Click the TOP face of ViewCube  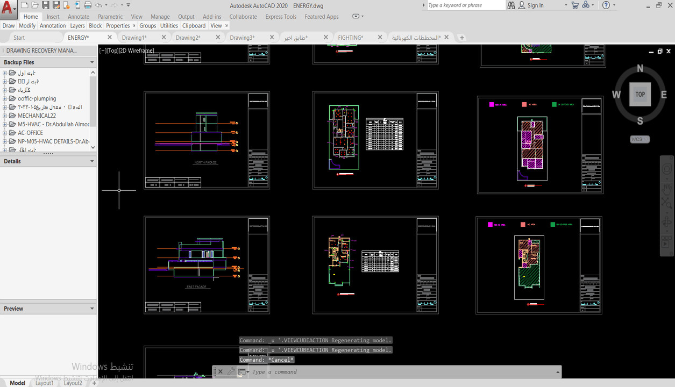(640, 94)
